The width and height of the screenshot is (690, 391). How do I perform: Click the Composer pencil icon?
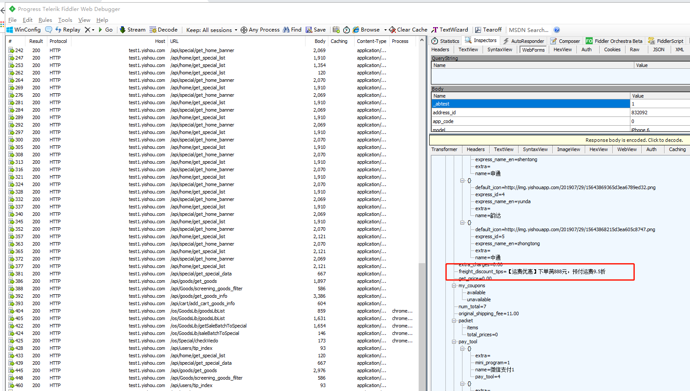pos(554,41)
